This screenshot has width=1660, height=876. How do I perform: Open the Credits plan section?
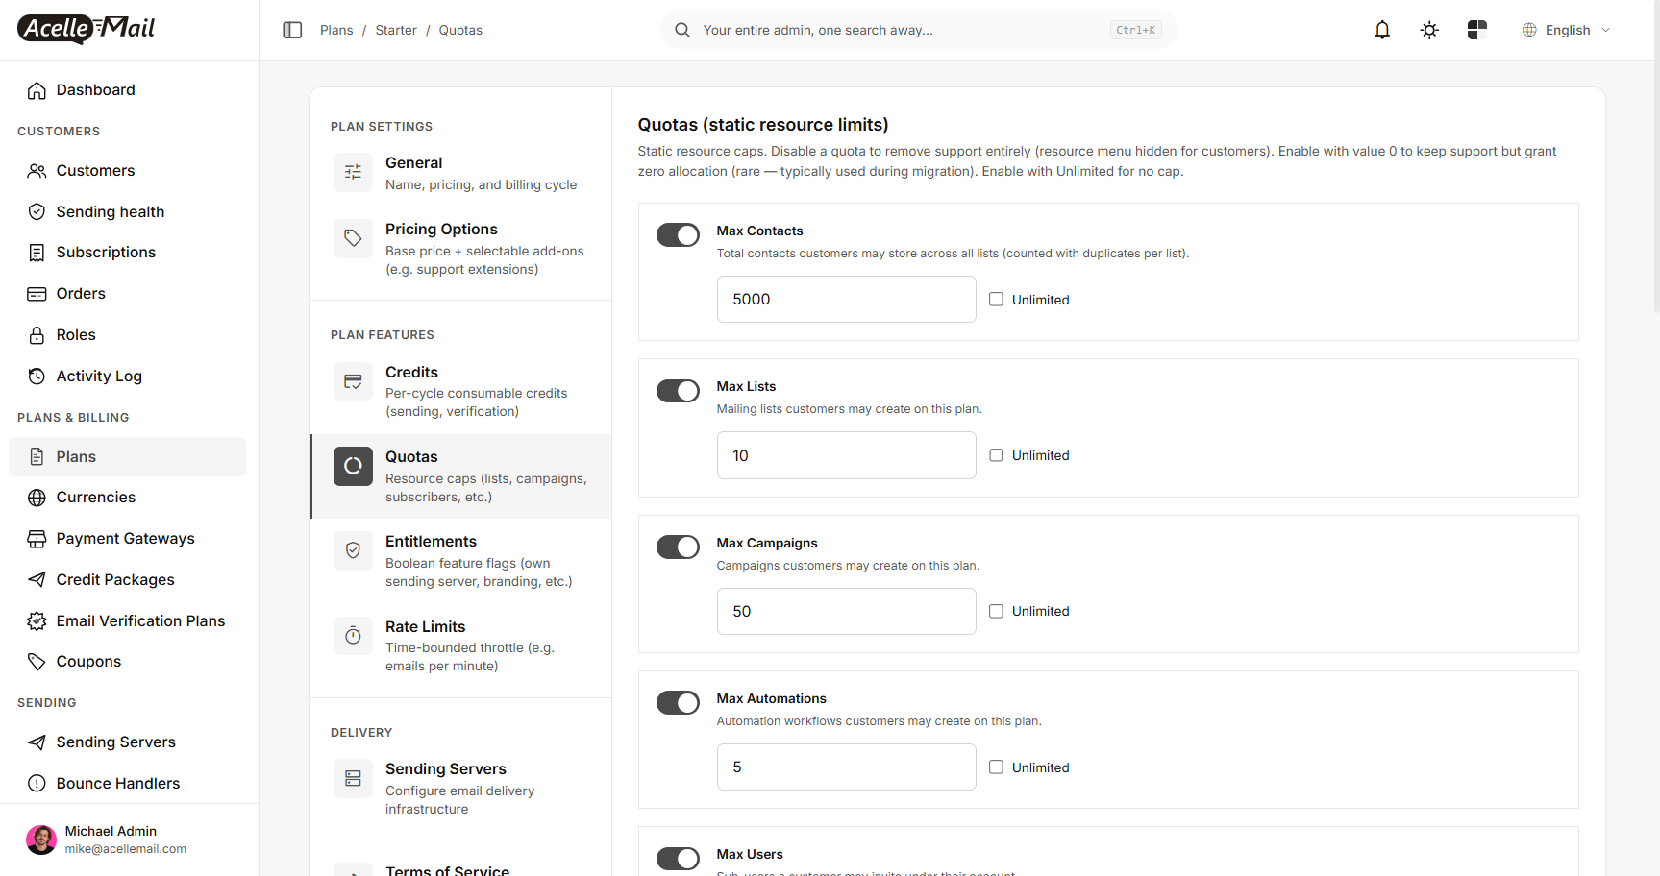pyautogui.click(x=460, y=391)
